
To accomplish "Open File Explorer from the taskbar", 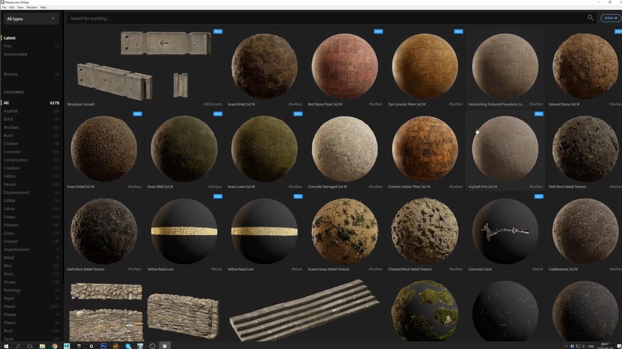I will point(42,346).
